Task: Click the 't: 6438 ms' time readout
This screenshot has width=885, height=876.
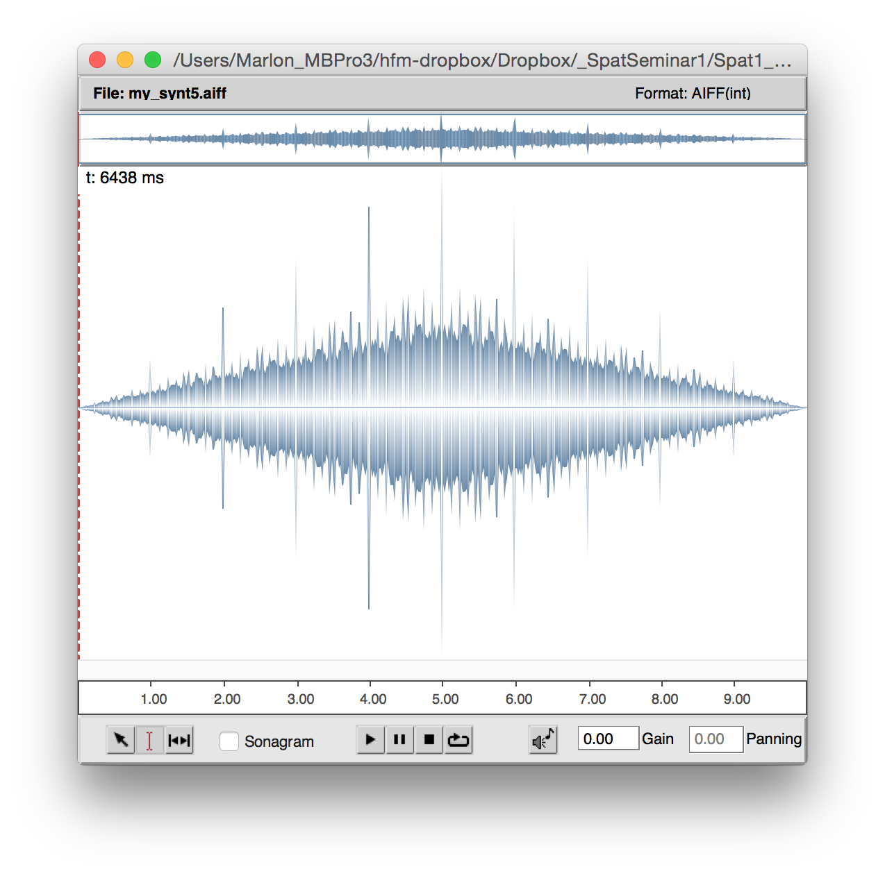Action: 125,178
